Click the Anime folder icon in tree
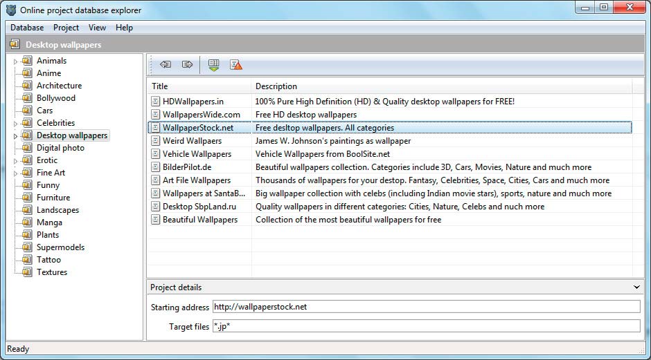The width and height of the screenshot is (651, 360). [x=27, y=73]
